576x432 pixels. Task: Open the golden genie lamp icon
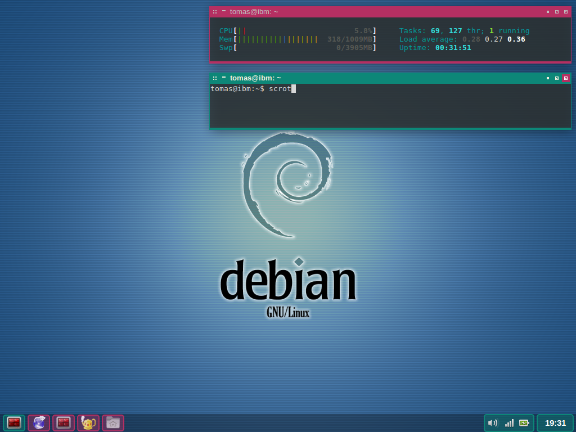tap(88, 423)
